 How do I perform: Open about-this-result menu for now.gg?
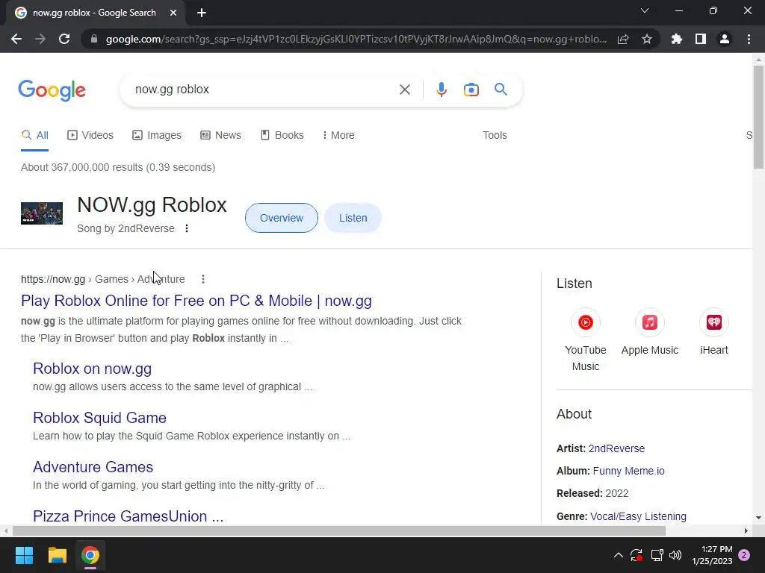[203, 279]
